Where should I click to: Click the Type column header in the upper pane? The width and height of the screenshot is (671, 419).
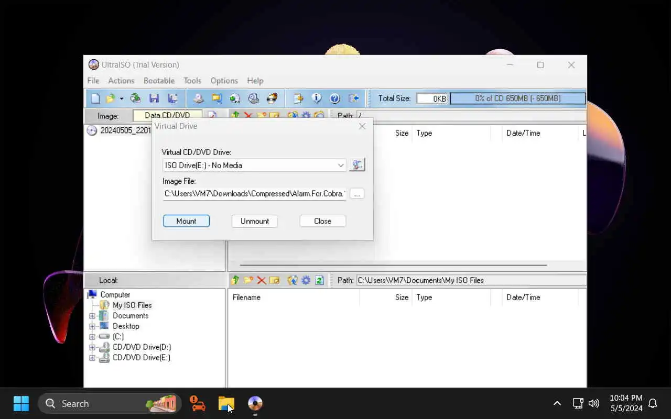pos(451,134)
